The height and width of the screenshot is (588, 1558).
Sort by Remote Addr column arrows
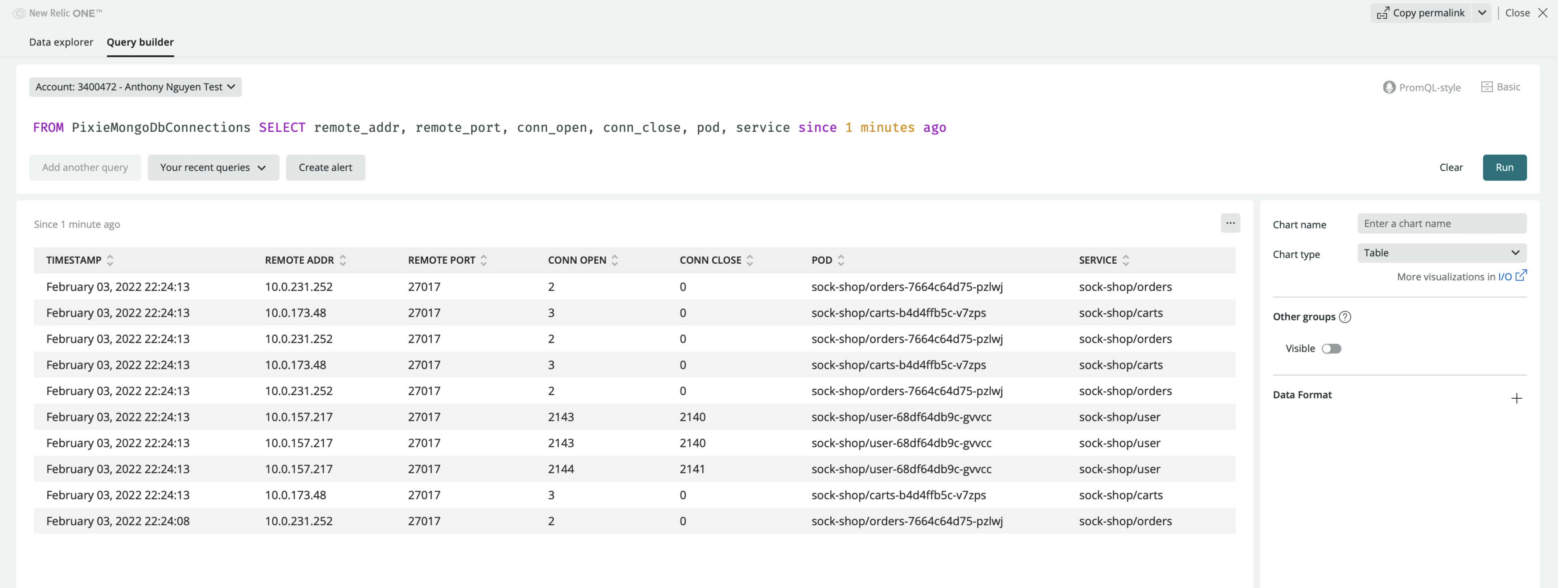(343, 261)
